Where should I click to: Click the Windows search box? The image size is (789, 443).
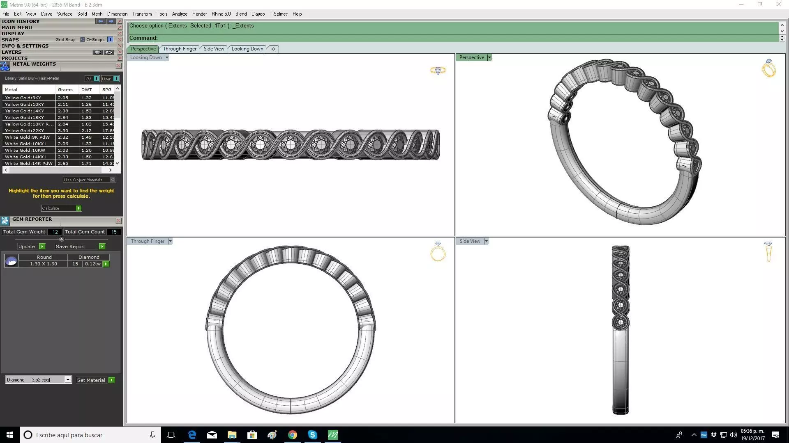pos(90,435)
